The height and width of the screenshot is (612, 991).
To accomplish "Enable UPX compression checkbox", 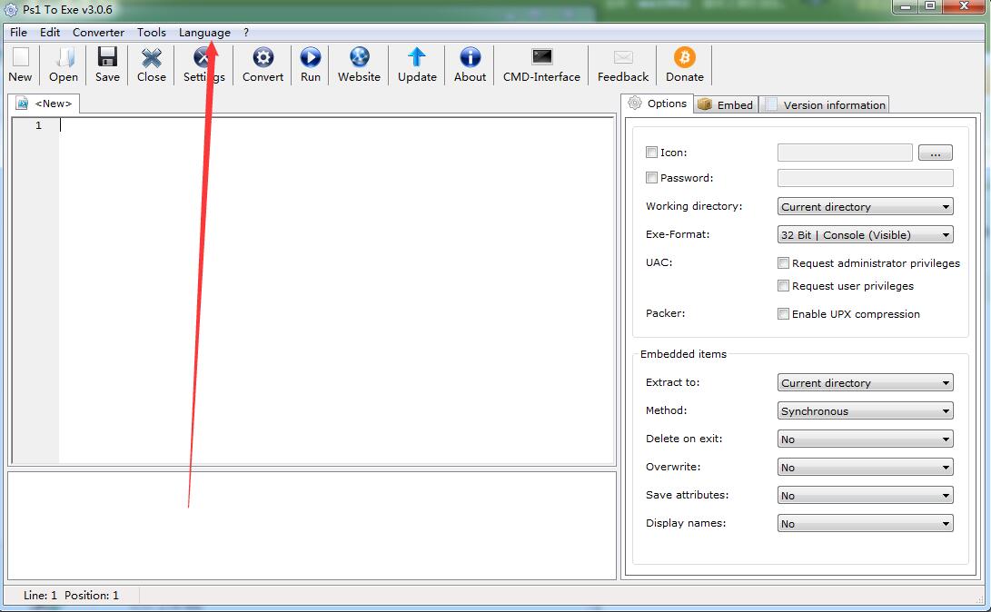I will (x=783, y=314).
